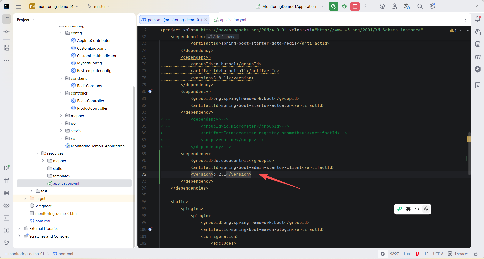Open the main hamburger menu

tap(19, 6)
